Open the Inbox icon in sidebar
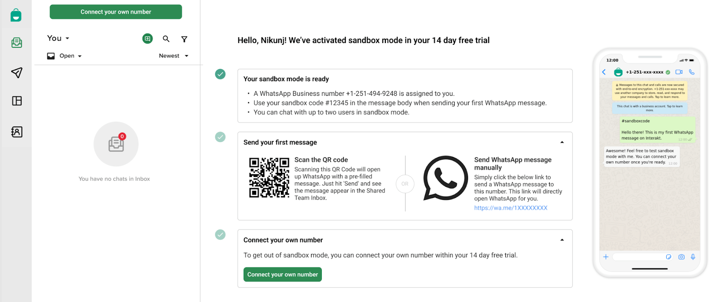Screen dimensions: 718x302 (x=17, y=43)
